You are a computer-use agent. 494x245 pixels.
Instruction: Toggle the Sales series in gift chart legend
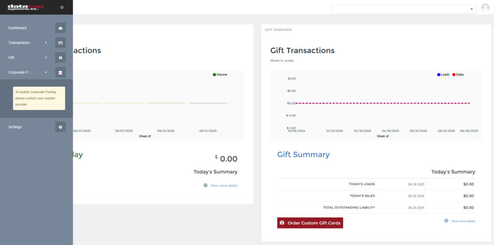(458, 75)
